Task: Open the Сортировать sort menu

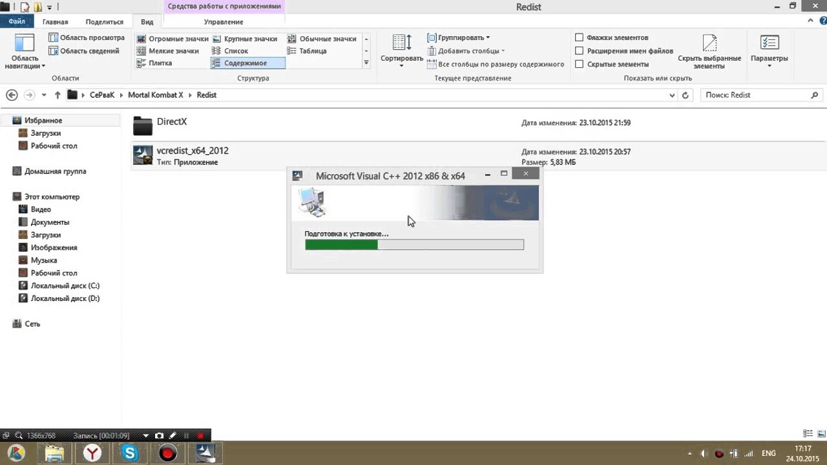Action: coord(401,50)
